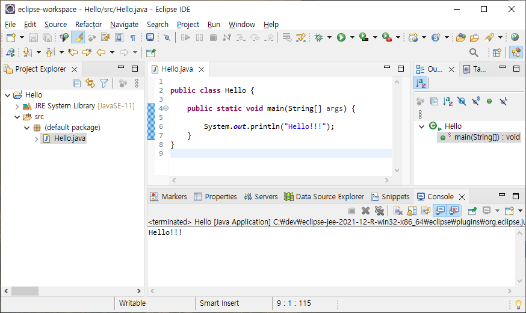
Task: Collapse the Hello project node
Action: pos(7,95)
